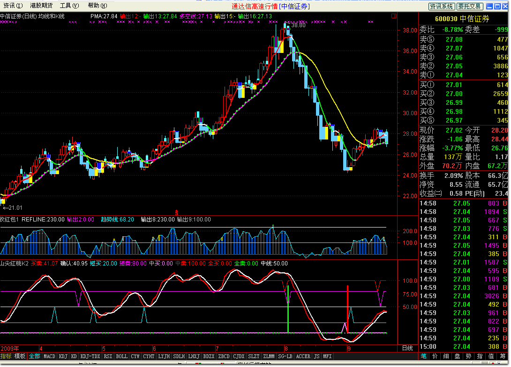Switch to the LYJH indicator
511x367 pixels.
point(164,356)
